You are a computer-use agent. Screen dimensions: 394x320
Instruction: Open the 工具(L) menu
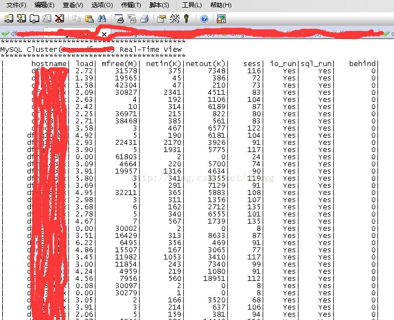[x=191, y=5]
